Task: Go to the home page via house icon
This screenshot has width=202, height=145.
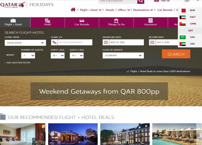Action: point(73,10)
